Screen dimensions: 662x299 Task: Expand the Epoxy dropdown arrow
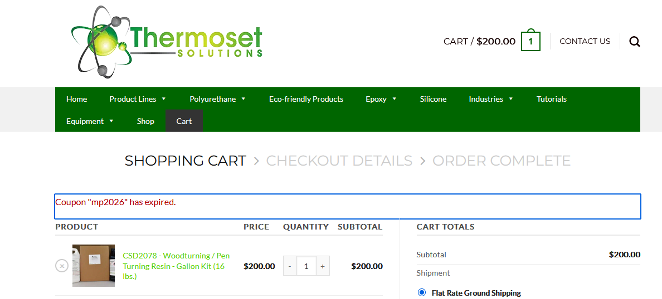(395, 99)
